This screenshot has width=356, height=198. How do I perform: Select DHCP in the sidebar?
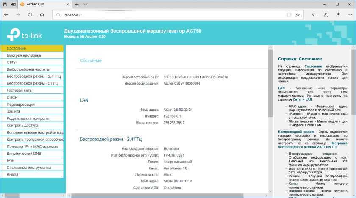(x=12, y=97)
